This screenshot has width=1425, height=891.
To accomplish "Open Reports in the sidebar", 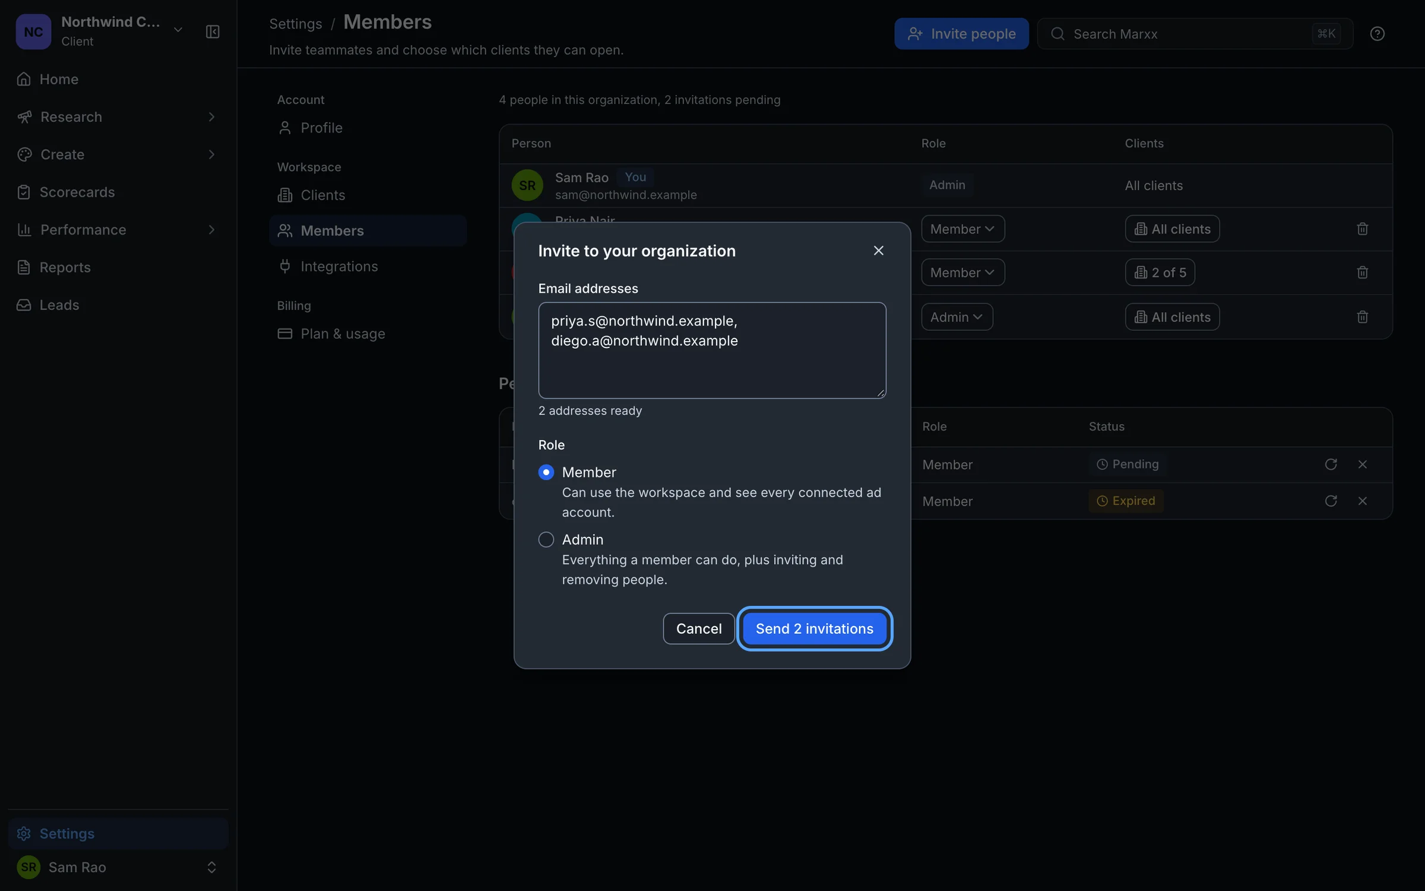I will coord(118,267).
